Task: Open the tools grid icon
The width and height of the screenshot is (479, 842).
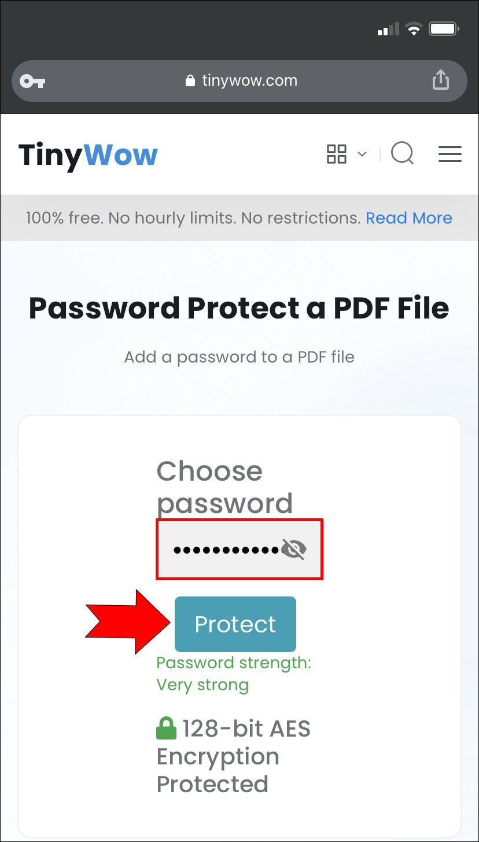Action: (x=337, y=154)
